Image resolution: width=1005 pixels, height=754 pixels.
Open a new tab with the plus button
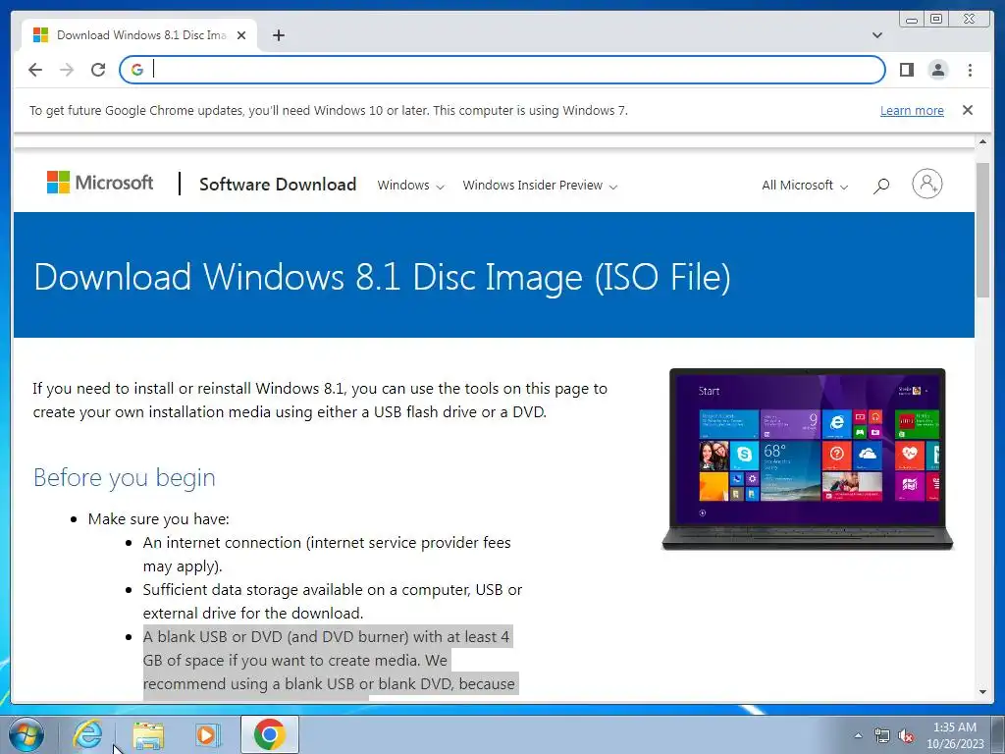[x=278, y=35]
